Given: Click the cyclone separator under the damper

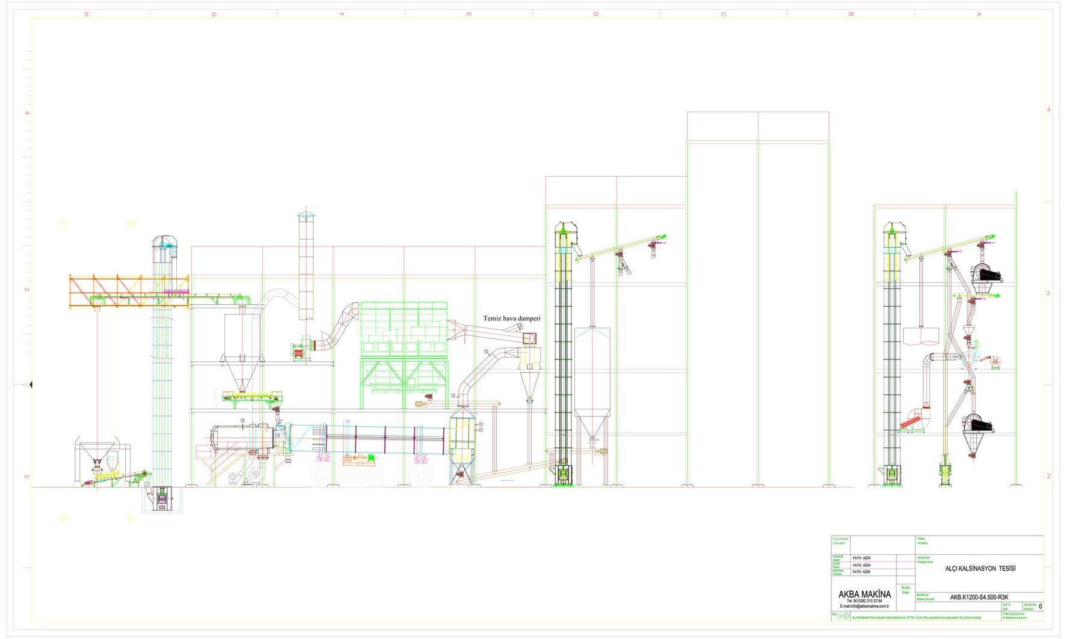Looking at the screenshot, I should pyautogui.click(x=529, y=376).
